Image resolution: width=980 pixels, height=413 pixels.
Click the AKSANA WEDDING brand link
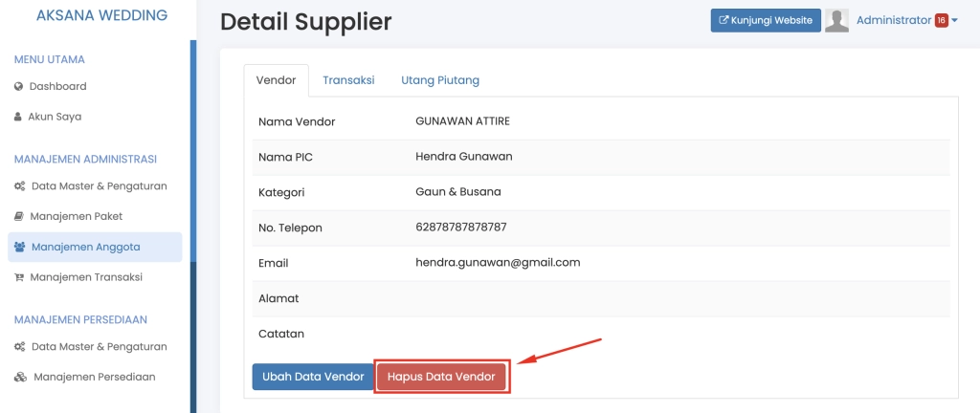coord(101,15)
